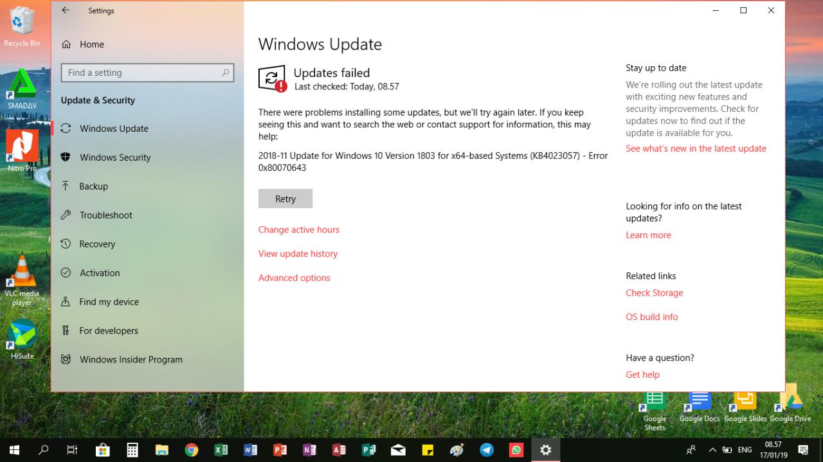Open View update history link

[298, 254]
